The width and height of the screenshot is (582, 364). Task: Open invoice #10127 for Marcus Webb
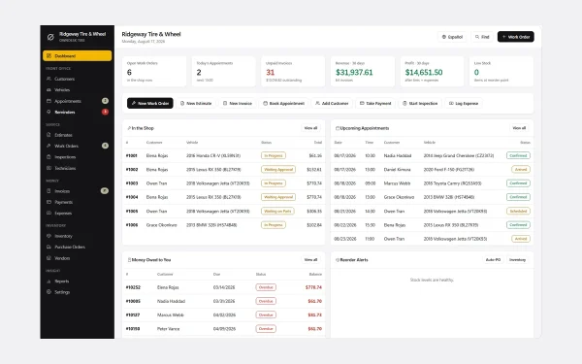223,314
